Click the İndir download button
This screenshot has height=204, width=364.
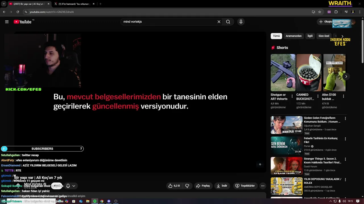(222, 186)
